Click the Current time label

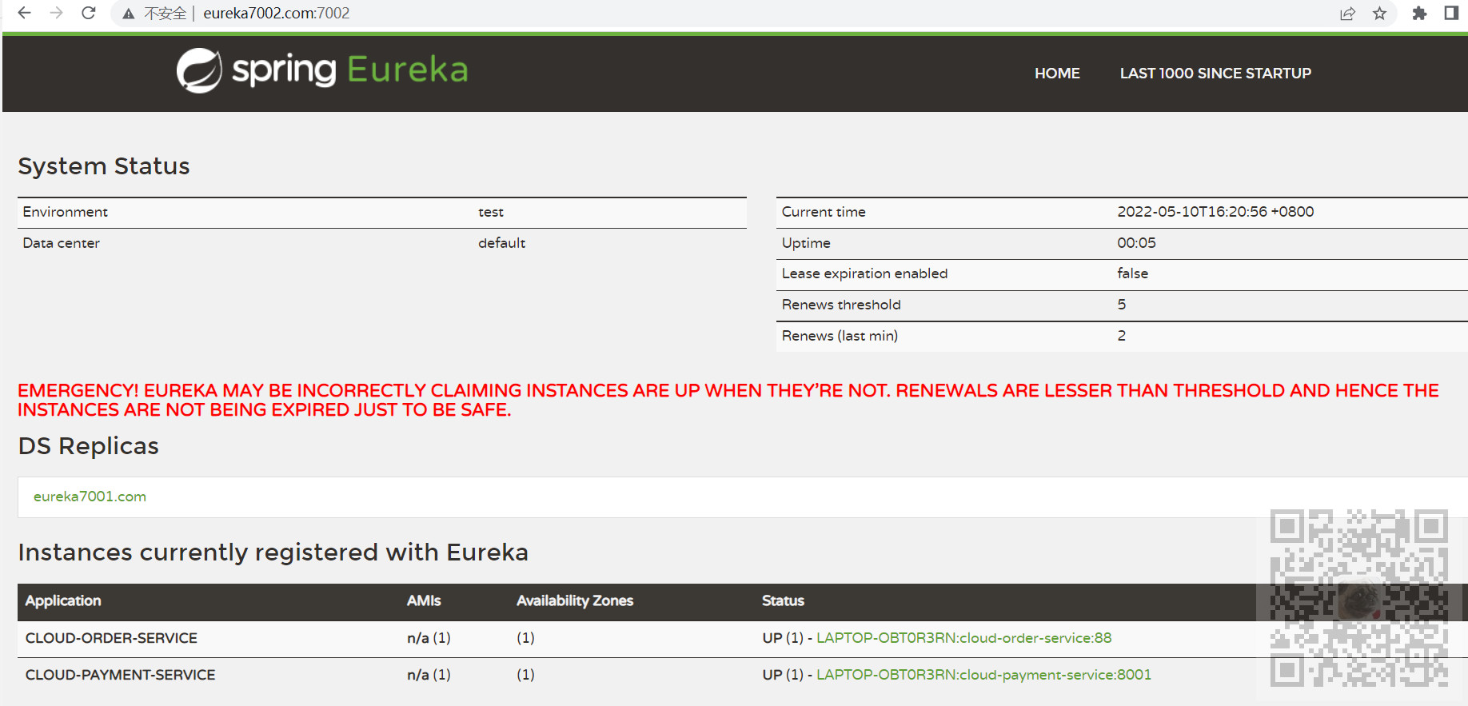coord(824,212)
